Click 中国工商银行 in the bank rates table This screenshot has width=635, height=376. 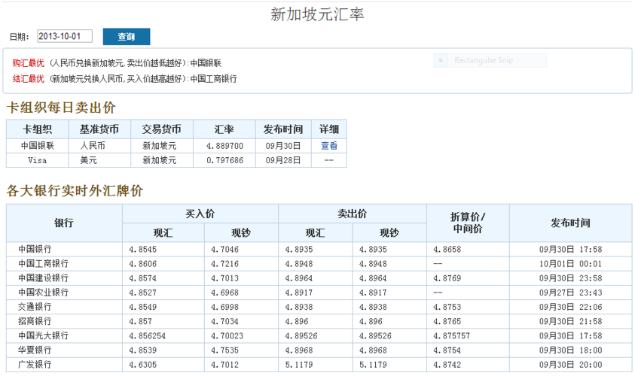[x=43, y=263]
